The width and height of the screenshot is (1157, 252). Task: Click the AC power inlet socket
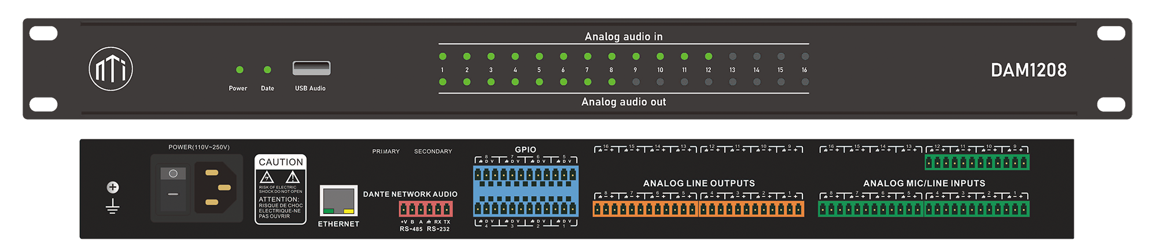[215, 188]
